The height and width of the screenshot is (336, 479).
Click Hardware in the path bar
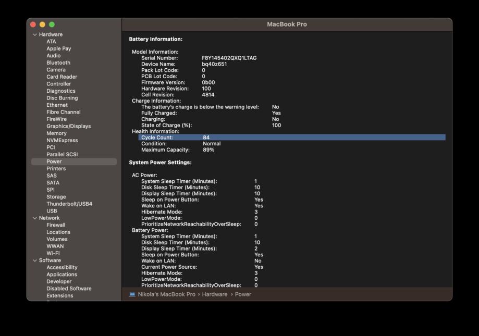pos(215,294)
